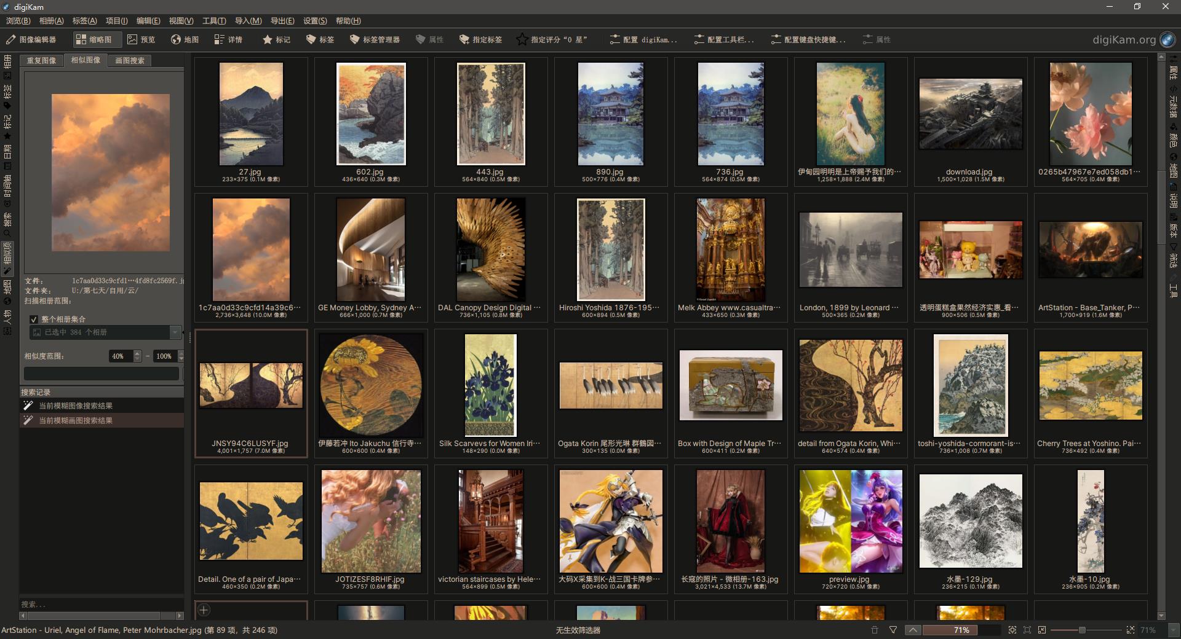Click the trash icon in status bar
1181x639 pixels.
(875, 630)
